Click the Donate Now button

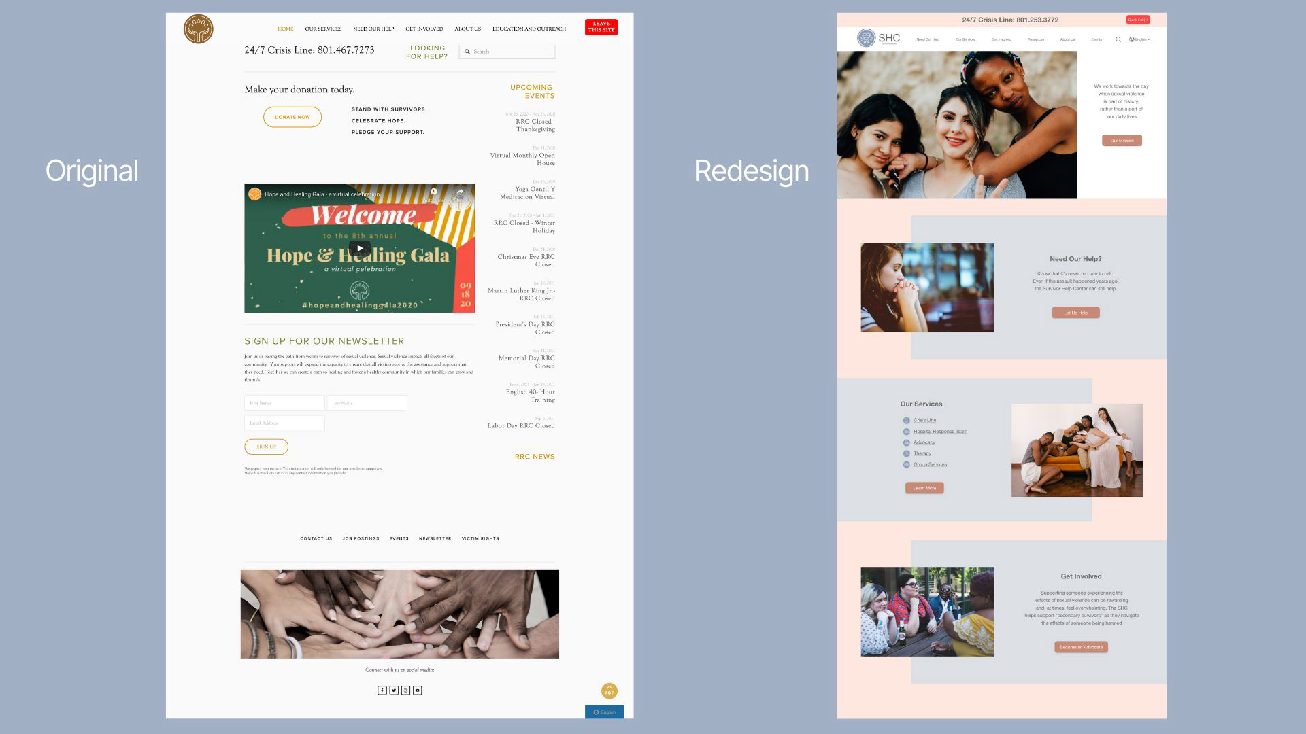pos(292,117)
